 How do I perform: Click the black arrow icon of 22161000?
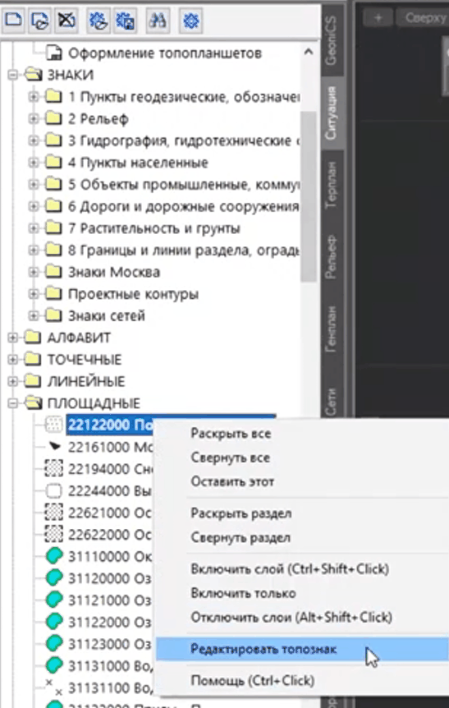click(54, 447)
